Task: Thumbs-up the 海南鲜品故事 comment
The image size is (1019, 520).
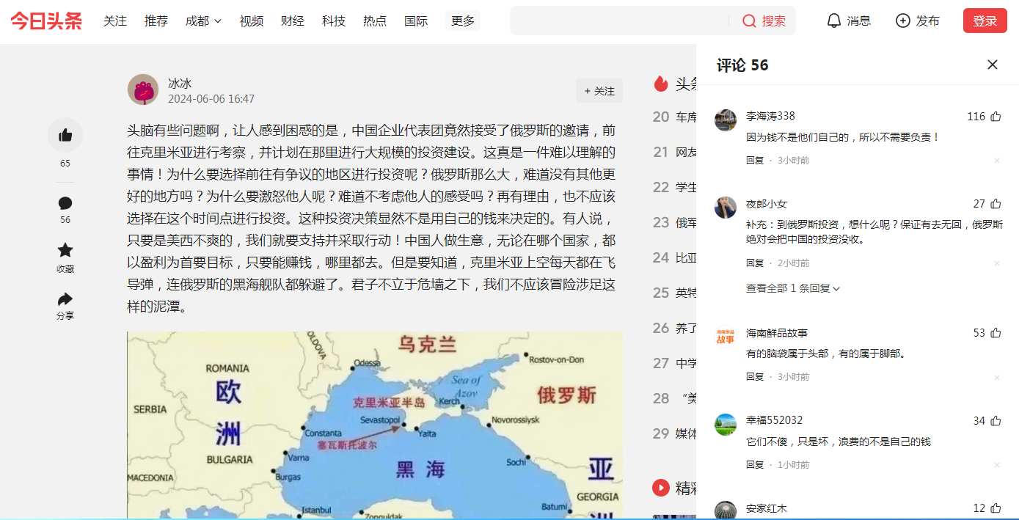Action: coord(996,333)
